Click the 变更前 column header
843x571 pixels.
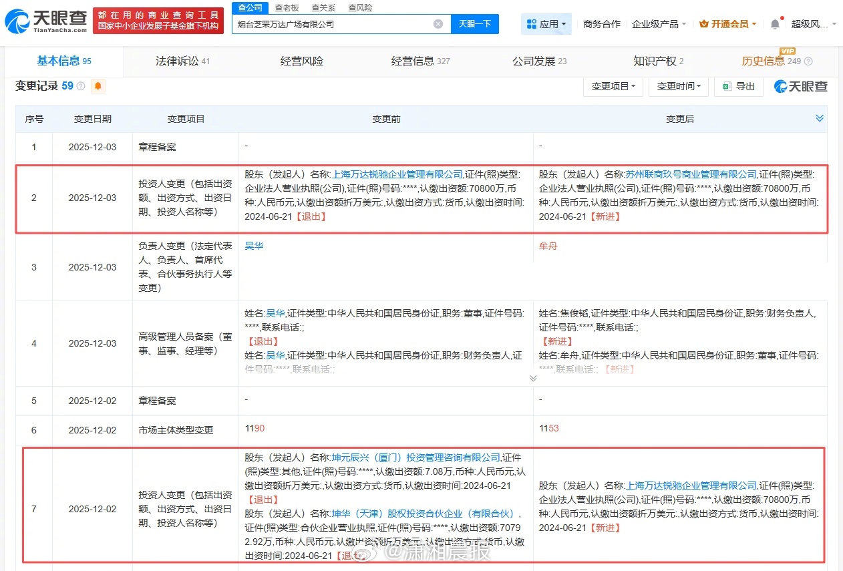tap(386, 119)
